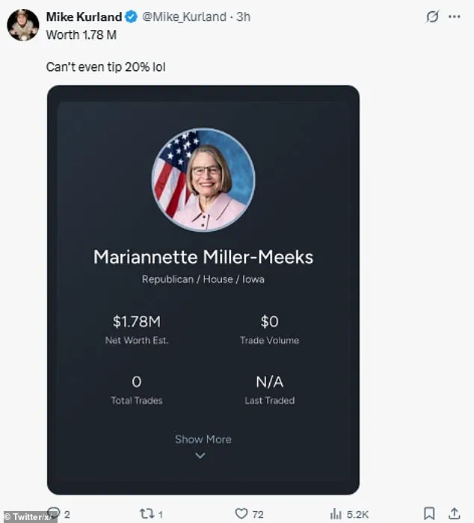
Task: Repost the tweet using retweet icon
Action: click(146, 514)
